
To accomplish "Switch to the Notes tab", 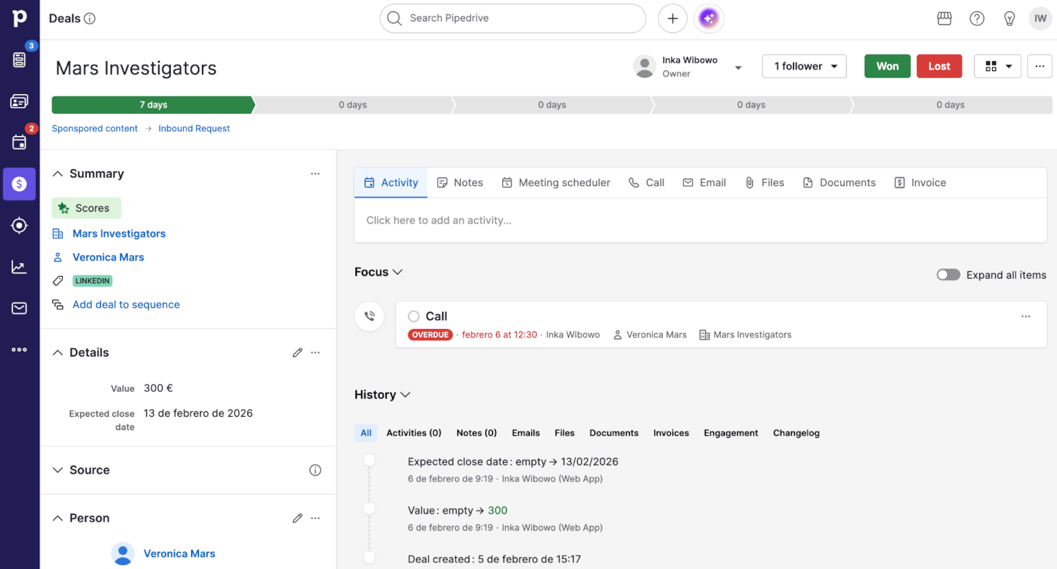I will (460, 182).
